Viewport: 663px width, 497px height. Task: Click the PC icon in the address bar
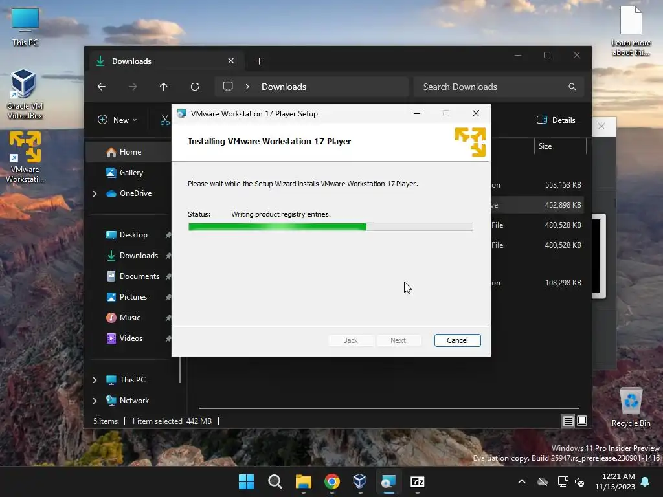click(228, 87)
